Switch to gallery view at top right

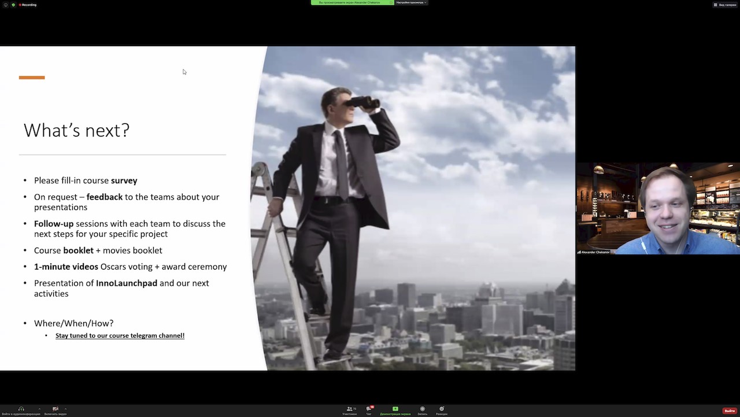[x=725, y=5]
